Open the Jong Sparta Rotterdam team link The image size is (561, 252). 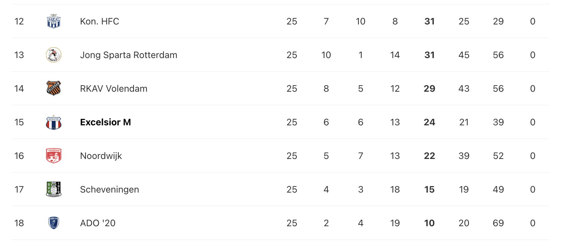pos(128,55)
